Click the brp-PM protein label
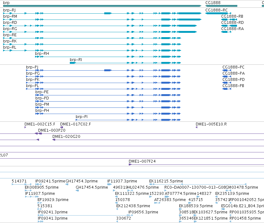Viewport: 264px width, 223px height. click(42, 104)
